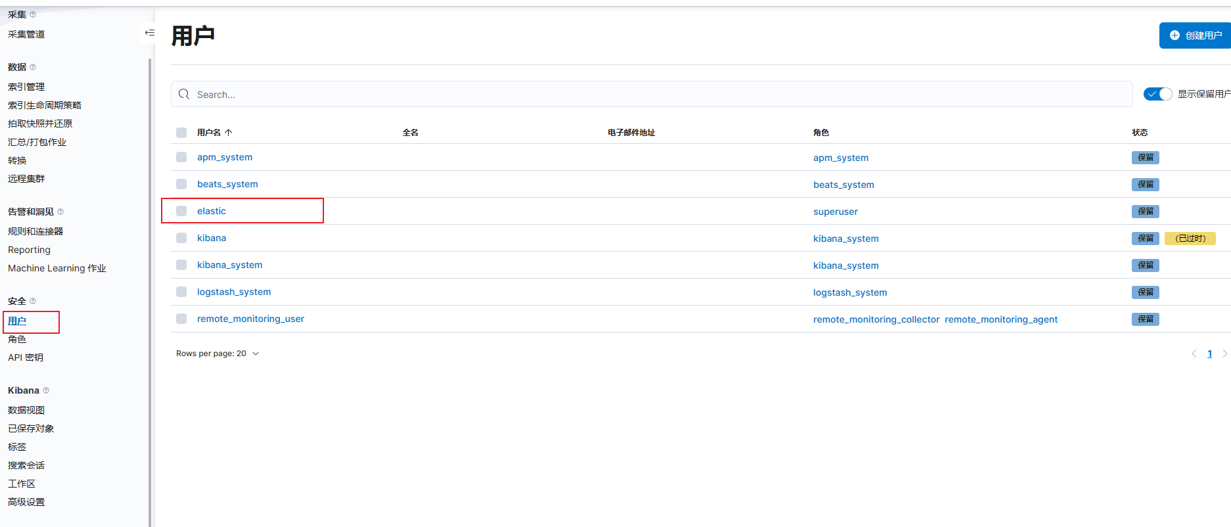1231x527 pixels.
Task: Collapse the side navigation with arrow icon
Action: [x=149, y=33]
